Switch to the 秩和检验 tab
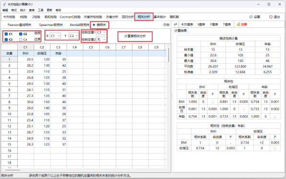This screenshot has height=179, width=286. (x=50, y=17)
